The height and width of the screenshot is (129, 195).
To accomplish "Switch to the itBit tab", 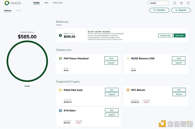I will pyautogui.click(x=46, y=3).
